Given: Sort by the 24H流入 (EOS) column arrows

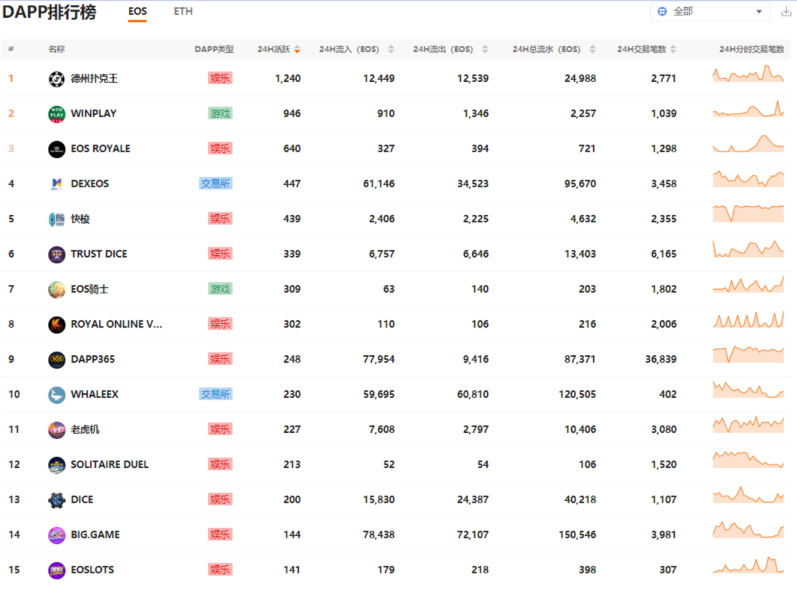Looking at the screenshot, I should (x=391, y=49).
